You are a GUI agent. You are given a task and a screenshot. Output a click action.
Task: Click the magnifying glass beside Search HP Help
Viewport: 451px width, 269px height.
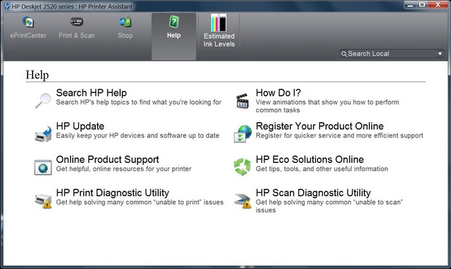point(43,101)
